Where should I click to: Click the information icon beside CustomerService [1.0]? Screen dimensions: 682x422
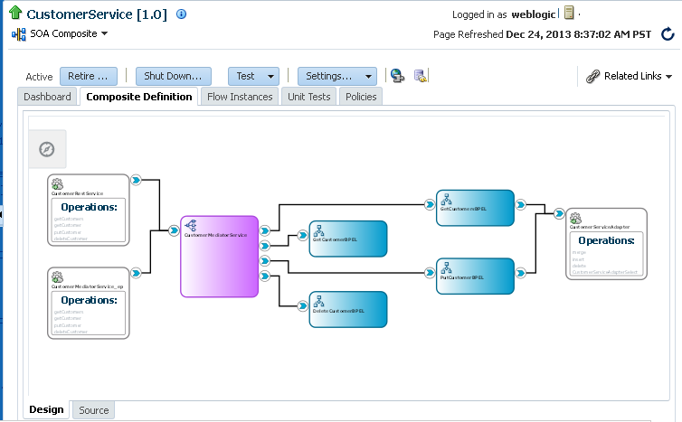click(x=182, y=14)
